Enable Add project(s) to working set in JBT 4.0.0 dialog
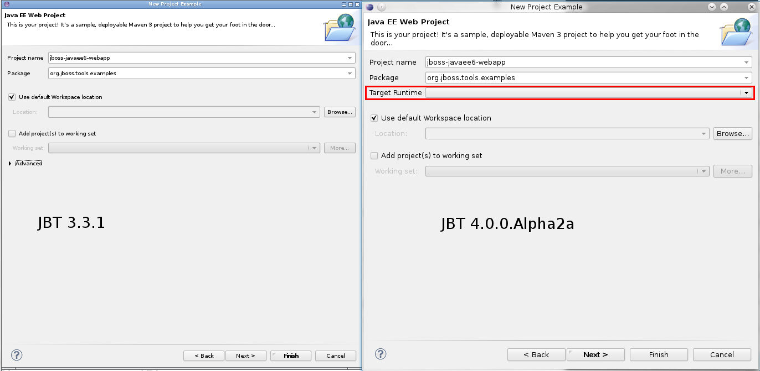Screen dimensions: 760x371 click(x=374, y=155)
